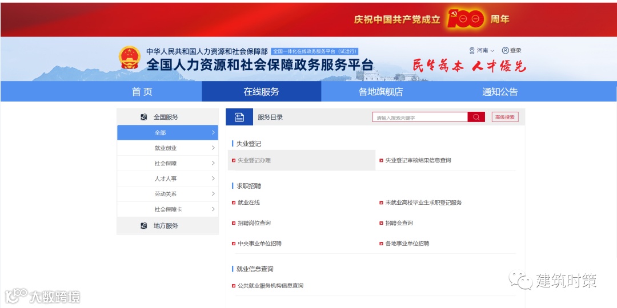Click the red search magnifier button
Screen dimensions: 617x308
(476, 117)
